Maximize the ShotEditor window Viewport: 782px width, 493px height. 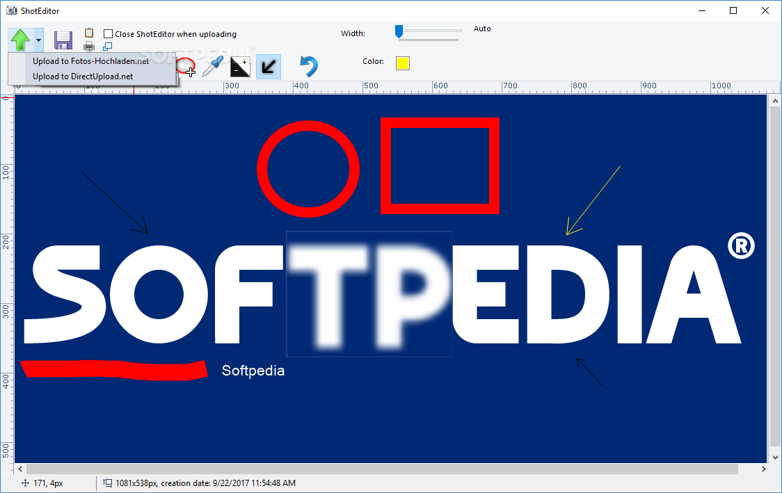click(733, 10)
